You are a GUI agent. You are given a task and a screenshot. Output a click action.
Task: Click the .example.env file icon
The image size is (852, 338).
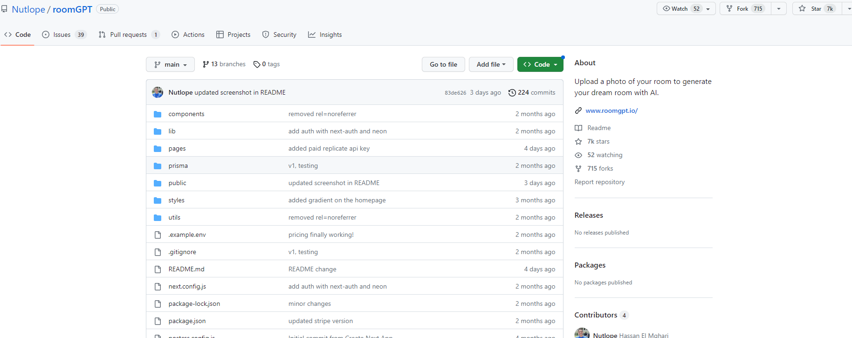[158, 235]
